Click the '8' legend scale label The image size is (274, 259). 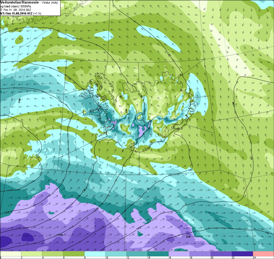pos(85,258)
